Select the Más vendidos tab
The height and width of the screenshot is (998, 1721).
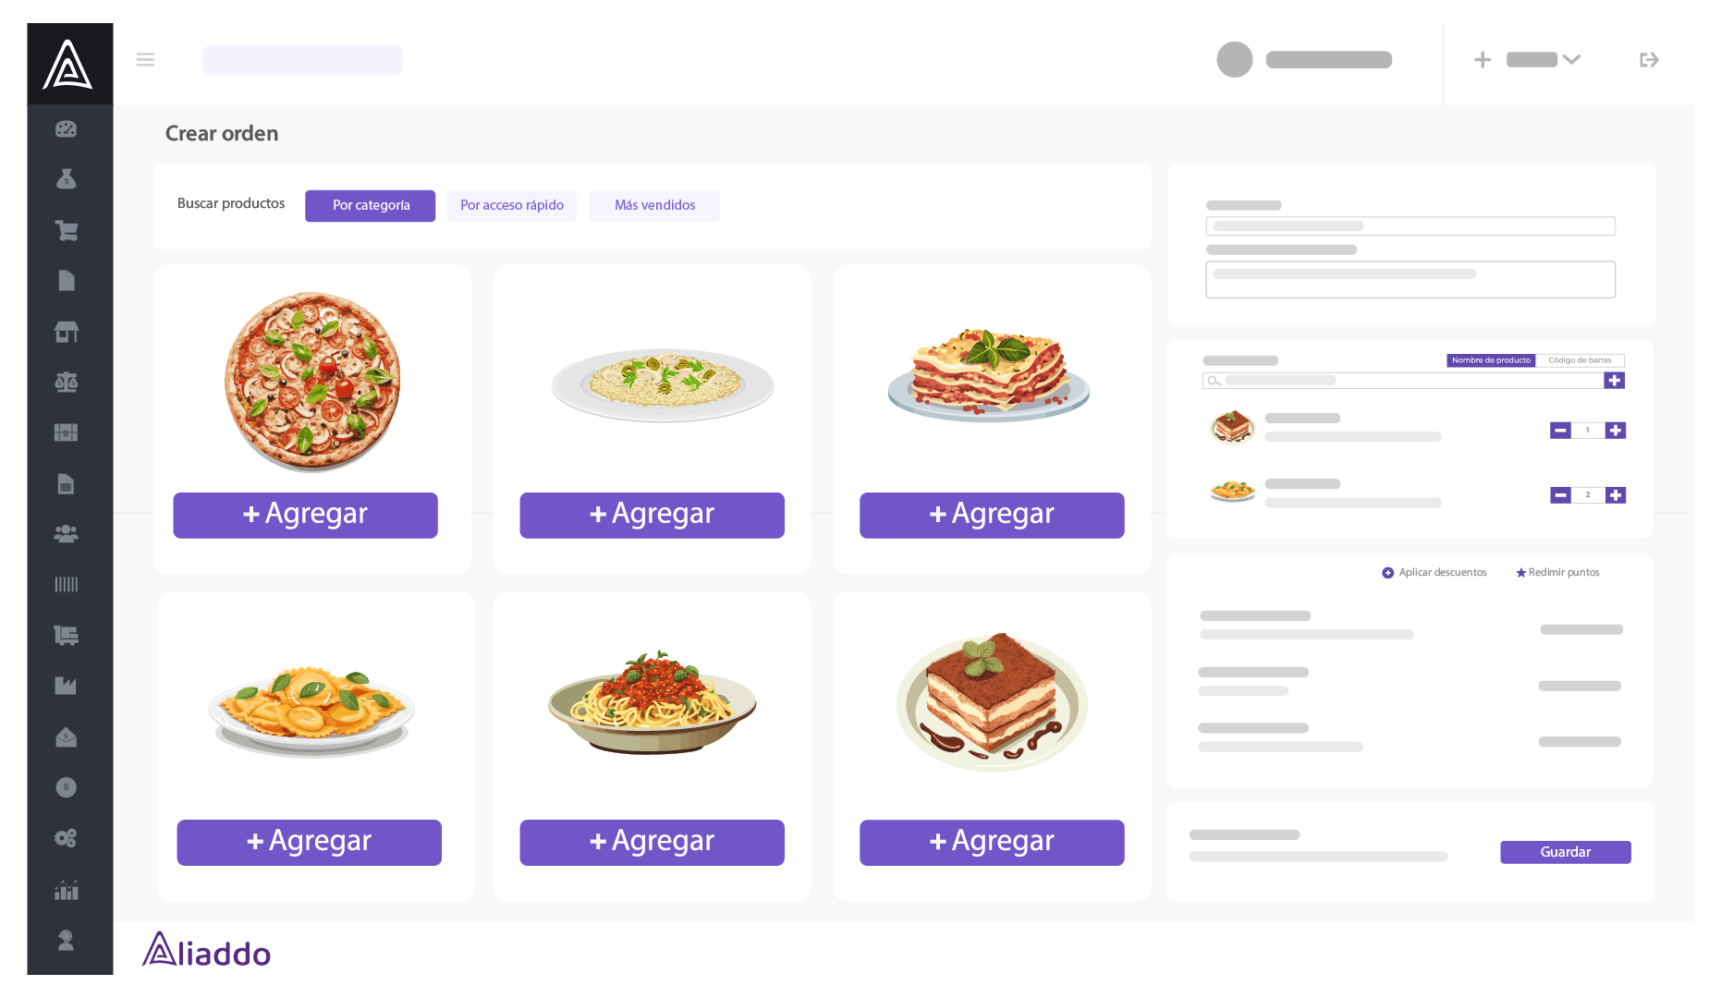tap(654, 205)
